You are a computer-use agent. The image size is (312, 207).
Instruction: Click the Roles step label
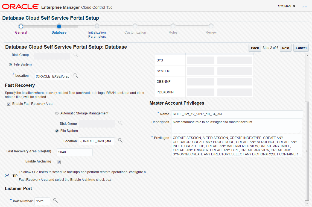click(x=173, y=32)
